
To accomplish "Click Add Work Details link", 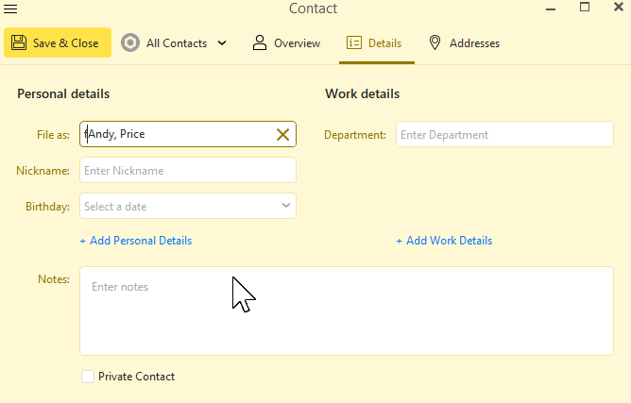I will point(444,241).
